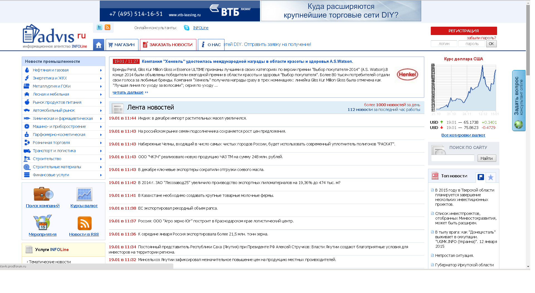Screen dimensions: 535x293
Task: Open the забыли пароль? link
Action: coord(481,38)
